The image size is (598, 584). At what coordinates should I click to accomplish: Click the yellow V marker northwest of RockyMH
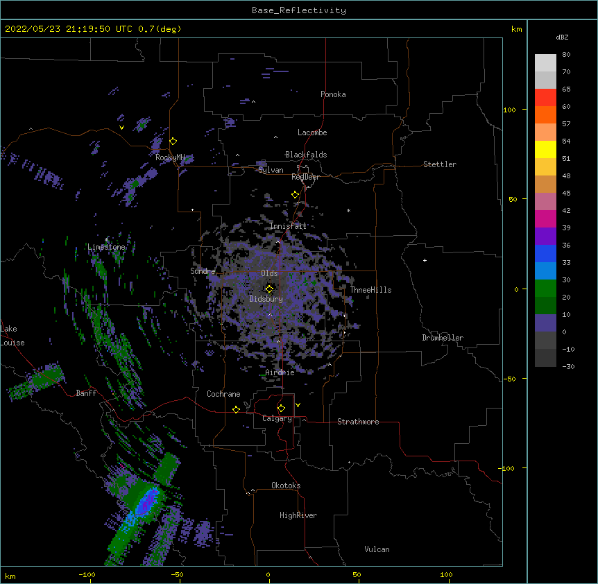tap(121, 128)
